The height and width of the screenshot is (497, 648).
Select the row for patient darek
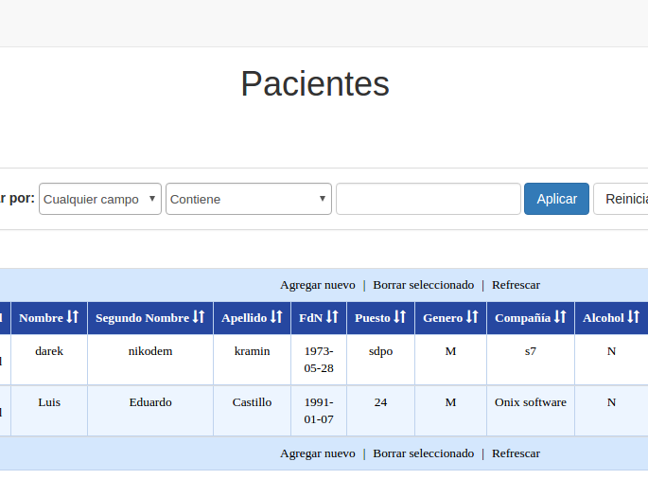coord(49,351)
